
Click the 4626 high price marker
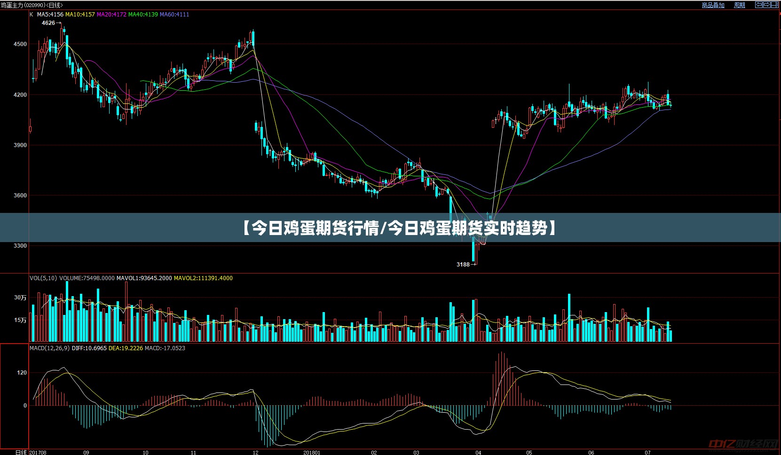pos(48,23)
